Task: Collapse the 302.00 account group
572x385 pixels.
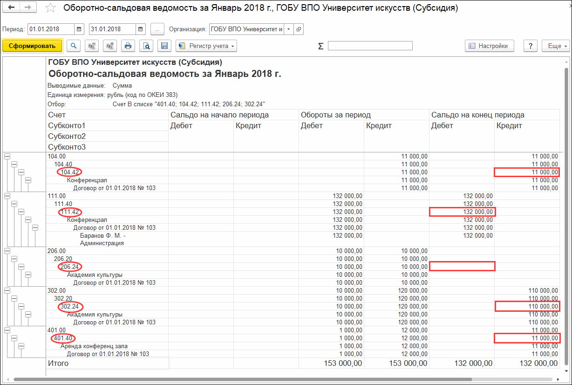Action: (7, 290)
